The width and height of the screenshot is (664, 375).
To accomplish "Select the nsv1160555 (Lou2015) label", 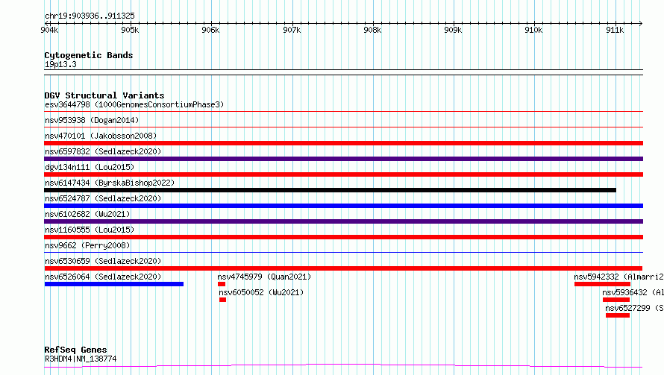I will pos(90,230).
